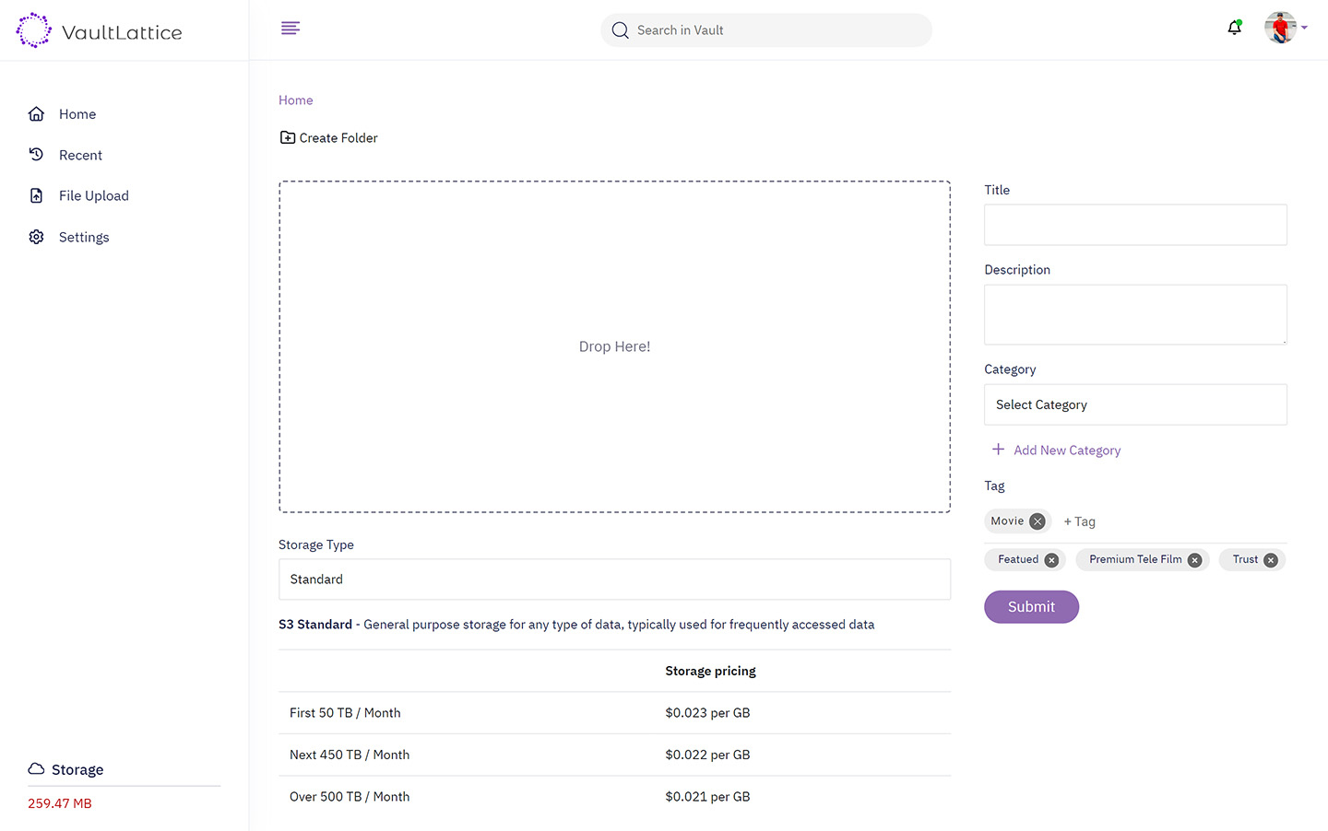Click the VaultLattice logo

tap(100, 31)
